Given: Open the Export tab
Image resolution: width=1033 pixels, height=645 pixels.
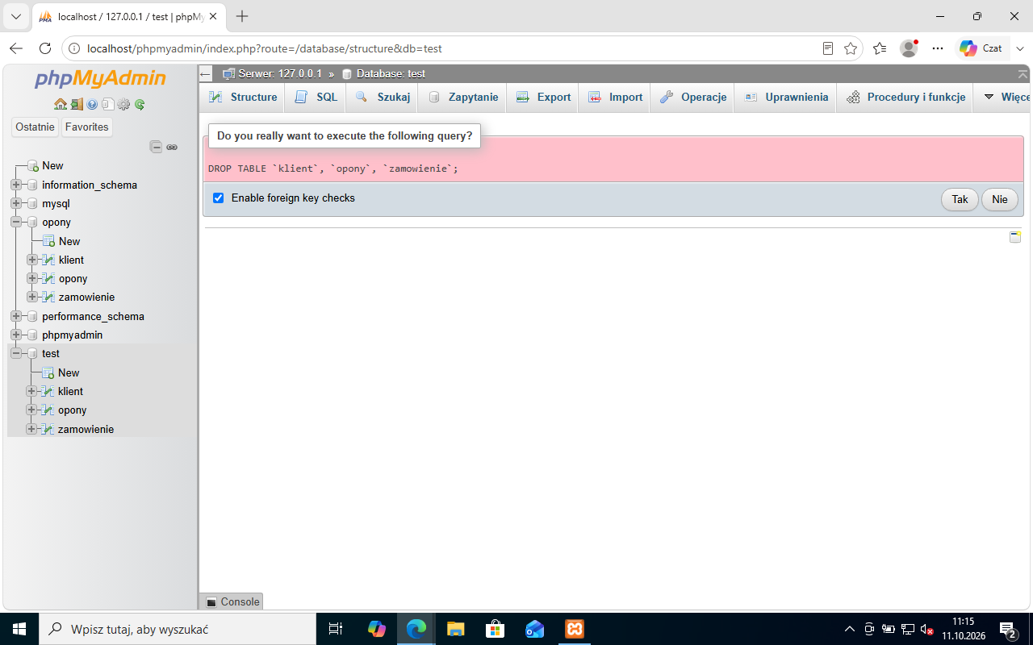Looking at the screenshot, I should pyautogui.click(x=542, y=97).
